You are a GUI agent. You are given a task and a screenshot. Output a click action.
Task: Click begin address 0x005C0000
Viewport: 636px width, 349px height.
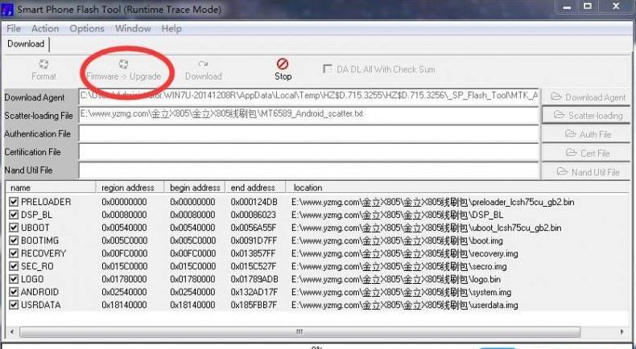192,240
